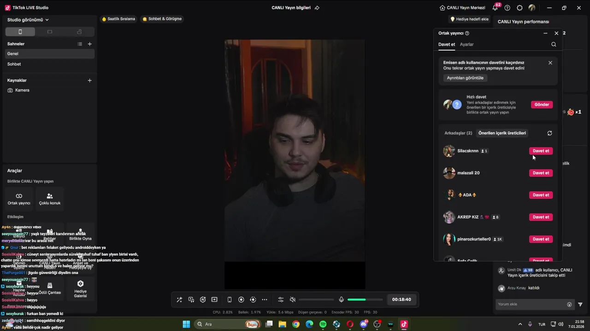
Task: Select the Kamera source
Action: (49, 91)
